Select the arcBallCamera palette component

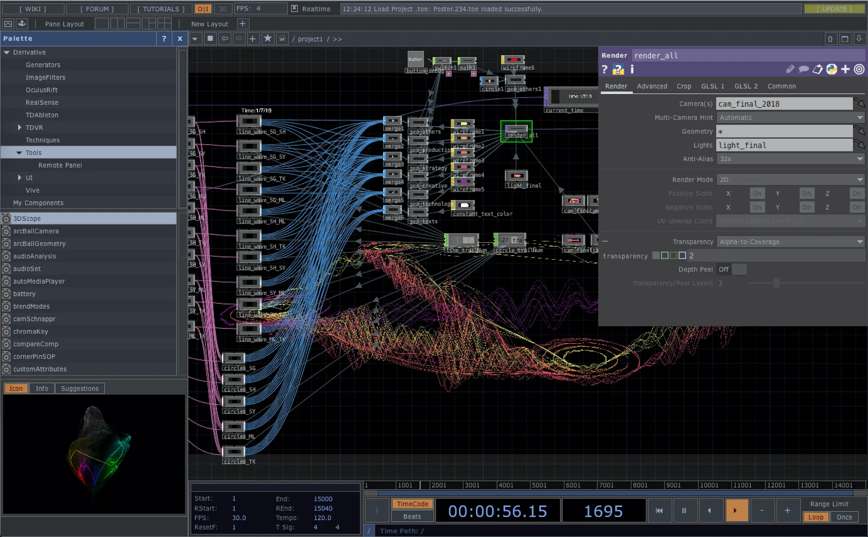coord(89,231)
